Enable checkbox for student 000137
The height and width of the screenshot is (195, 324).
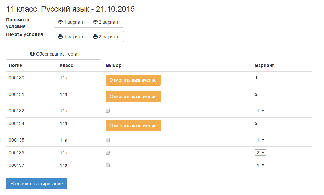point(108,165)
